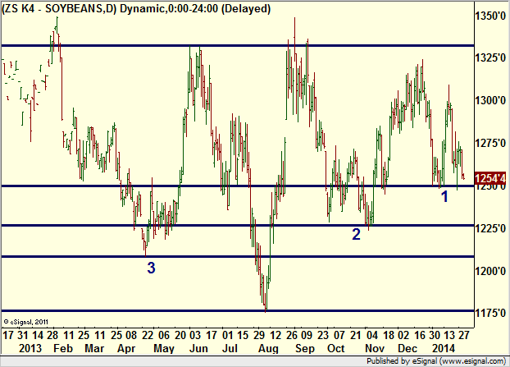This screenshot has width=510, height=367.
Task: Click the date tick 12 on time axis
Action: [275, 335]
